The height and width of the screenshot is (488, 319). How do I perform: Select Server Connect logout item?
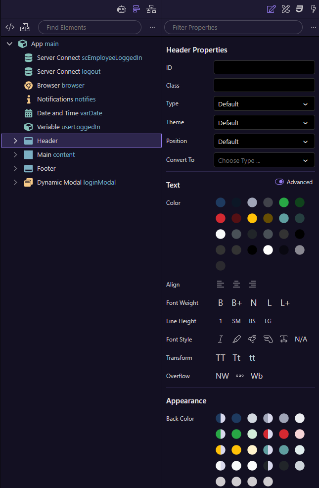(x=68, y=72)
